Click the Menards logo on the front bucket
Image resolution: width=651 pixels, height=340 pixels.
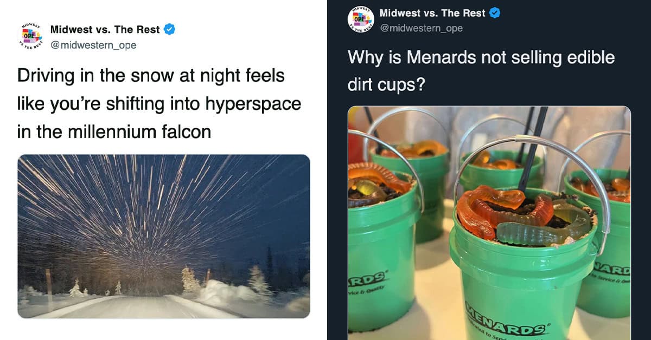click(502, 324)
